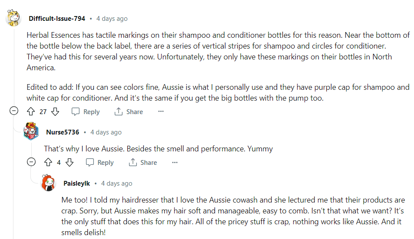Downvote Difficult-Issue-794's comment

click(x=55, y=111)
